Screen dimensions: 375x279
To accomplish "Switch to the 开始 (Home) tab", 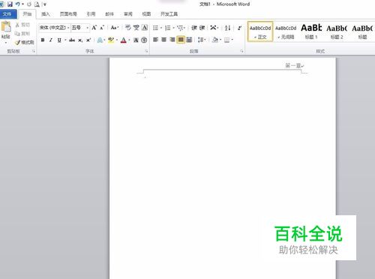I will (27, 14).
